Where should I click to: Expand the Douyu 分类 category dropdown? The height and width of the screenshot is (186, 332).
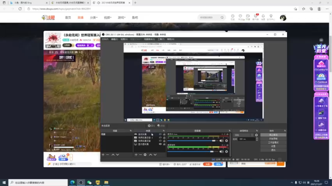coord(94,17)
